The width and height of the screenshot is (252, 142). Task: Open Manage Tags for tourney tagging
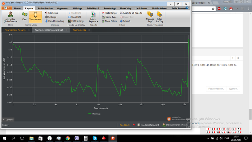150,17
